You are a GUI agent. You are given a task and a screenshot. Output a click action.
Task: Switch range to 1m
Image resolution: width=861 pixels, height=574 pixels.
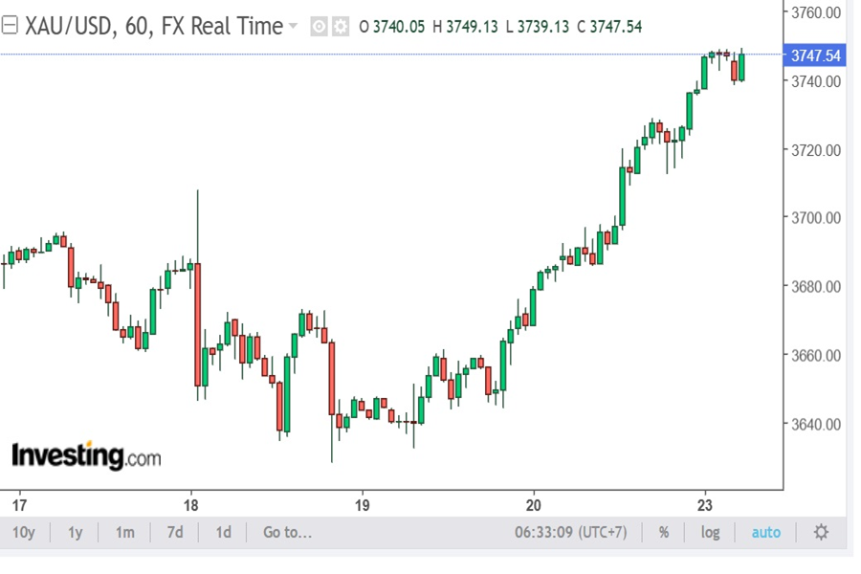coord(124,532)
